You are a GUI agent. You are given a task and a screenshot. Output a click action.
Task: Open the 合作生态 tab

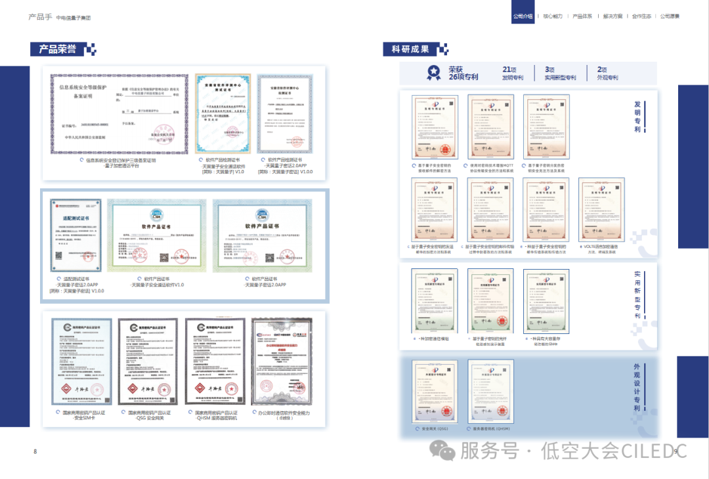click(x=641, y=16)
